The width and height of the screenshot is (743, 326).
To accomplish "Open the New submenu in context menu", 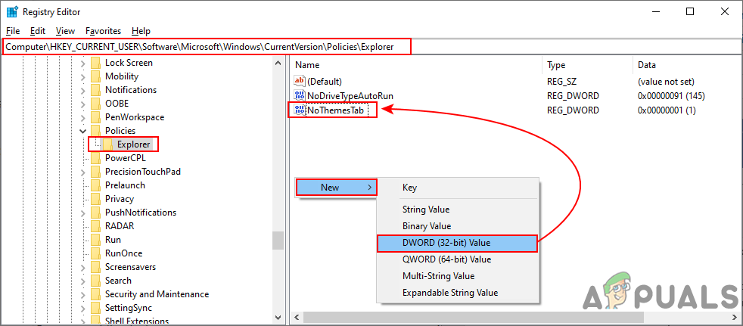I will click(337, 187).
